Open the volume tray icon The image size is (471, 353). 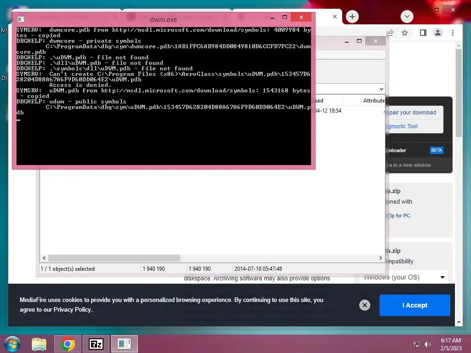(x=427, y=344)
